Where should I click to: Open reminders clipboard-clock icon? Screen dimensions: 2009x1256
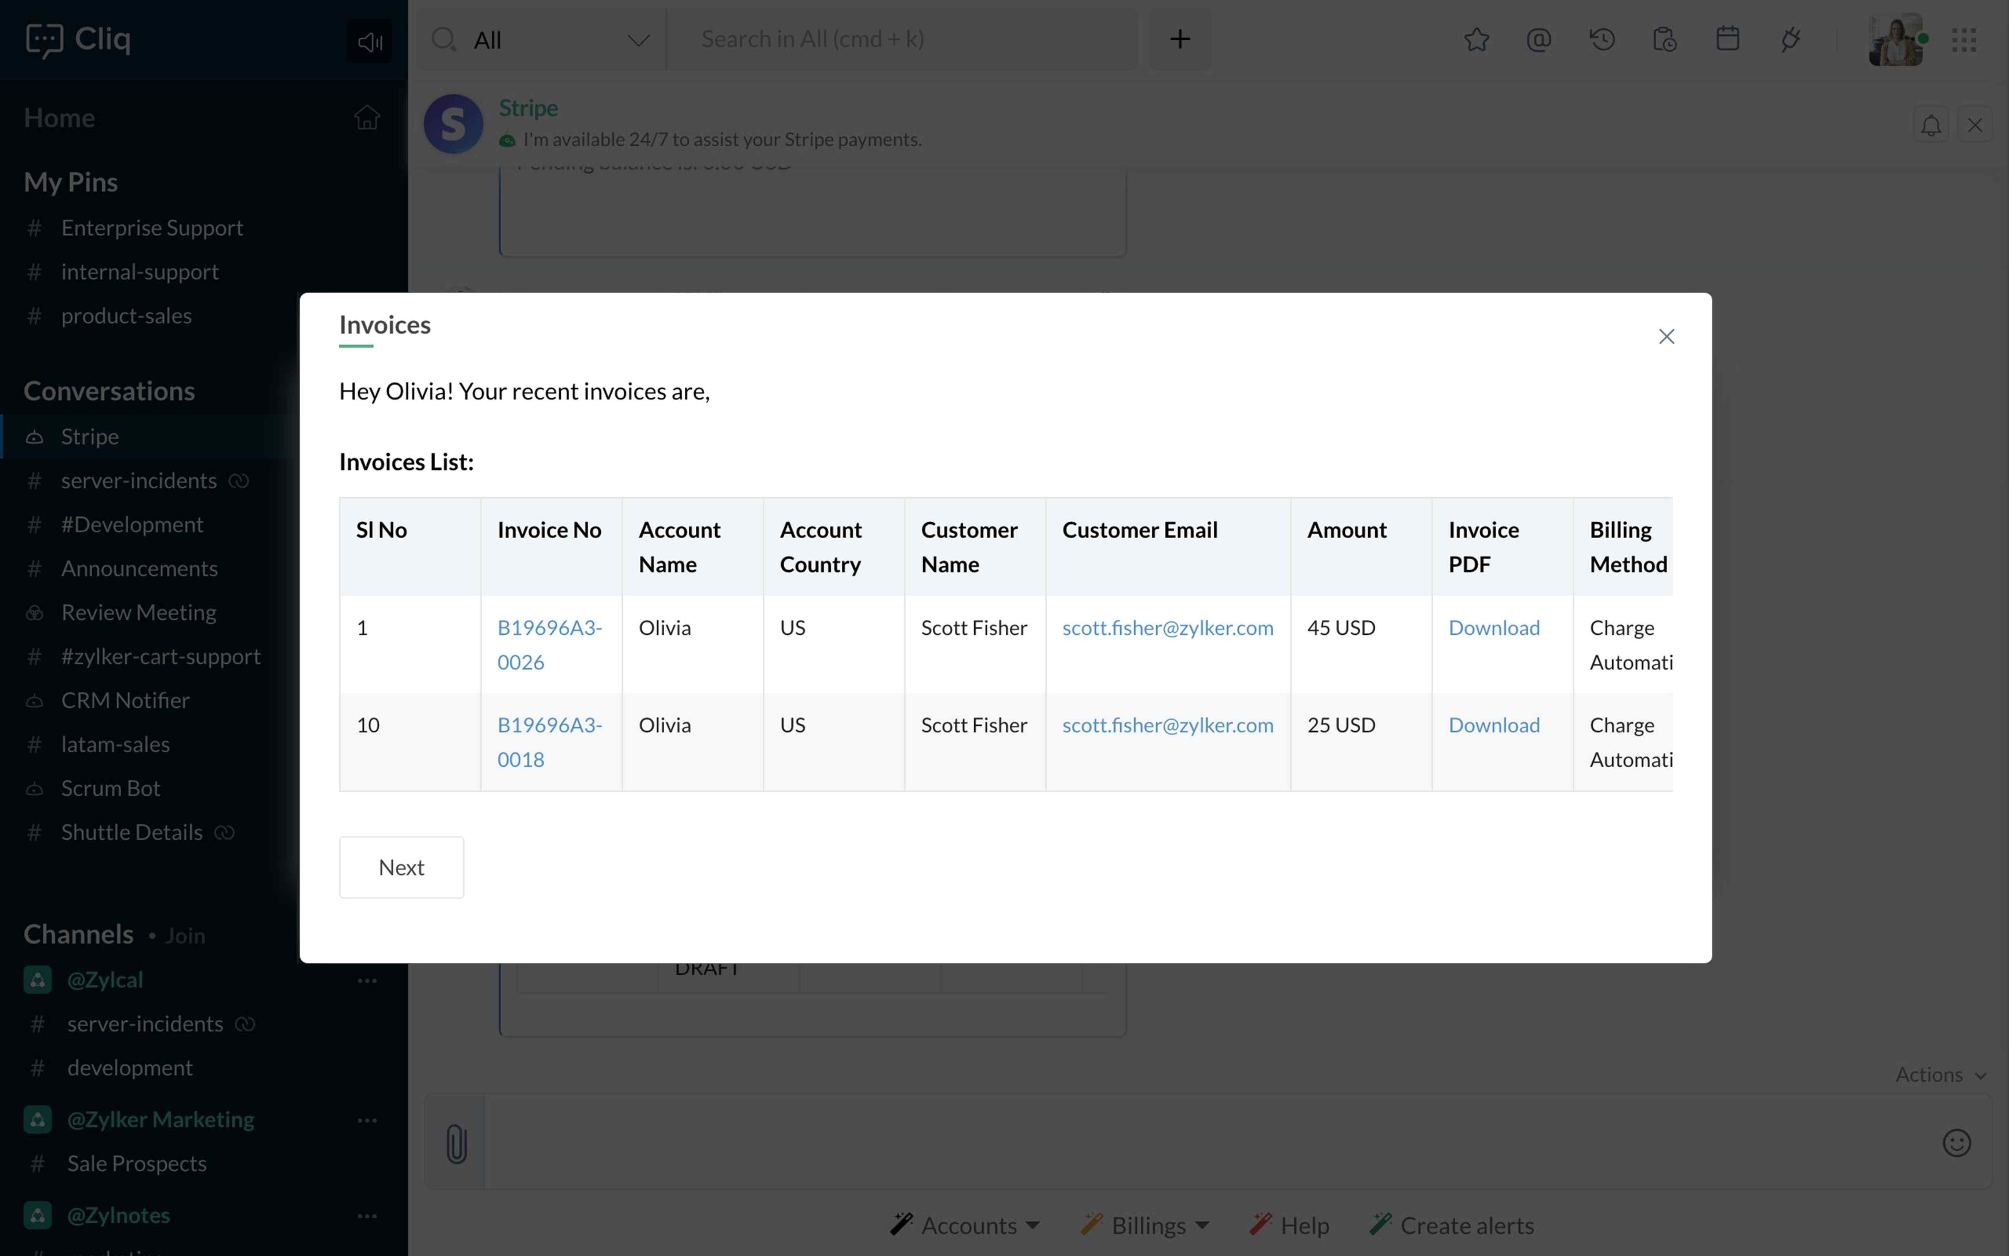[1664, 39]
